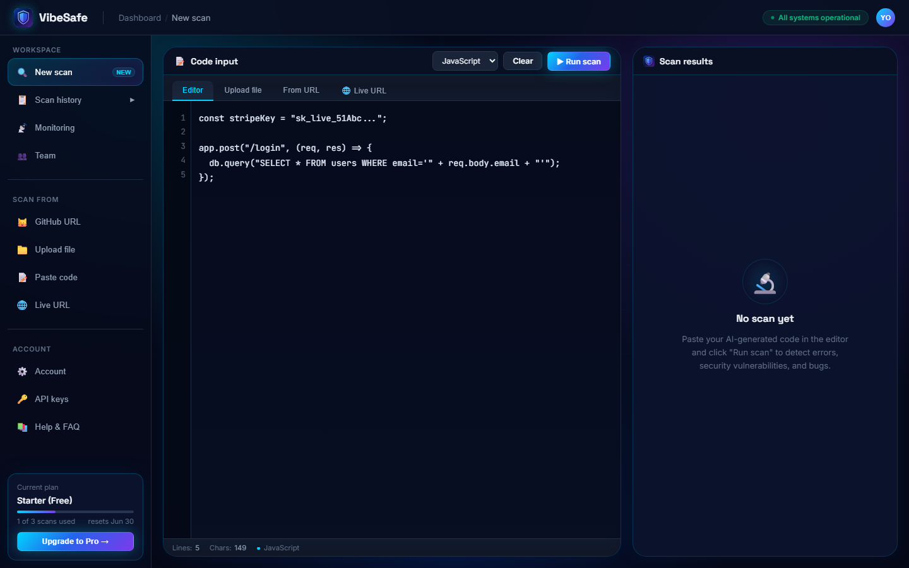Select GitHub URL under Scan From
This screenshot has height=568, width=909.
pos(75,222)
